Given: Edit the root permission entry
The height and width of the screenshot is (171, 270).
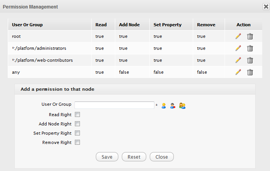Looking at the screenshot, I should point(238,37).
